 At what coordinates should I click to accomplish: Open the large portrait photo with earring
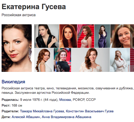pos(17,48)
